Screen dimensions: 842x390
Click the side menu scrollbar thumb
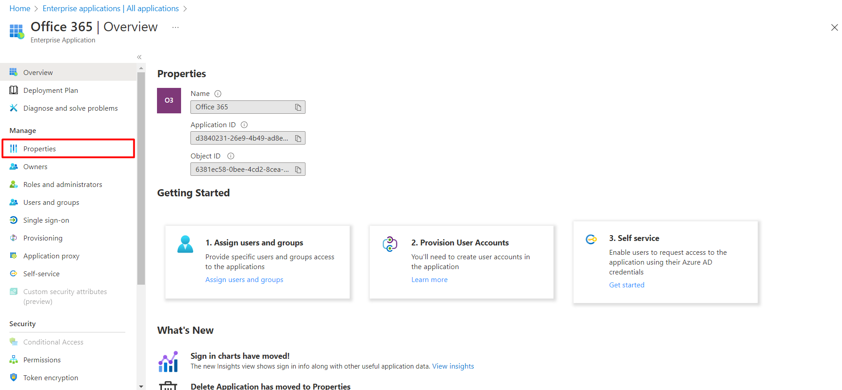pos(141,178)
